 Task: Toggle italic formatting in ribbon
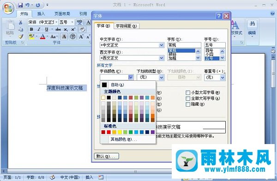click(39, 30)
